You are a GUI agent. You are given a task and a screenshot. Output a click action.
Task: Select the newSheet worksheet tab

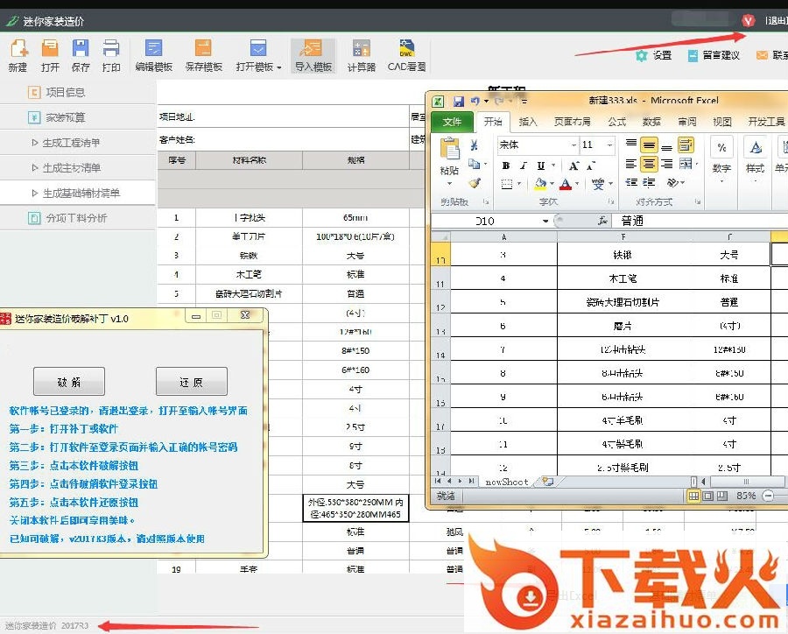(x=507, y=482)
